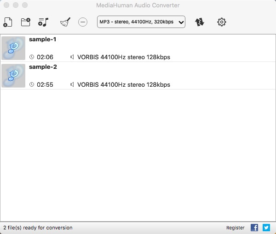Click the Remove selected item minus icon
The image size is (276, 234).
83,22
